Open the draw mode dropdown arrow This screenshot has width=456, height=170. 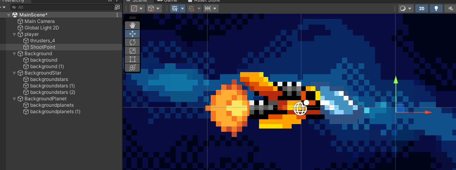410,9
